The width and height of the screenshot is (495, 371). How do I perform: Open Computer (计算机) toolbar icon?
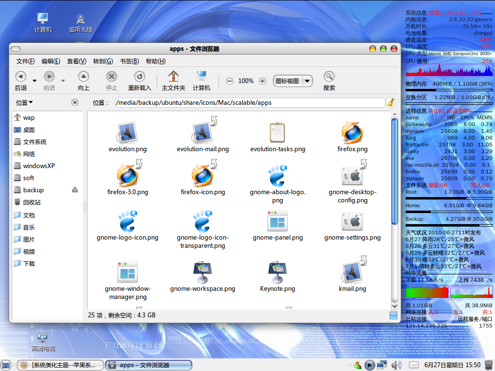pos(202,76)
